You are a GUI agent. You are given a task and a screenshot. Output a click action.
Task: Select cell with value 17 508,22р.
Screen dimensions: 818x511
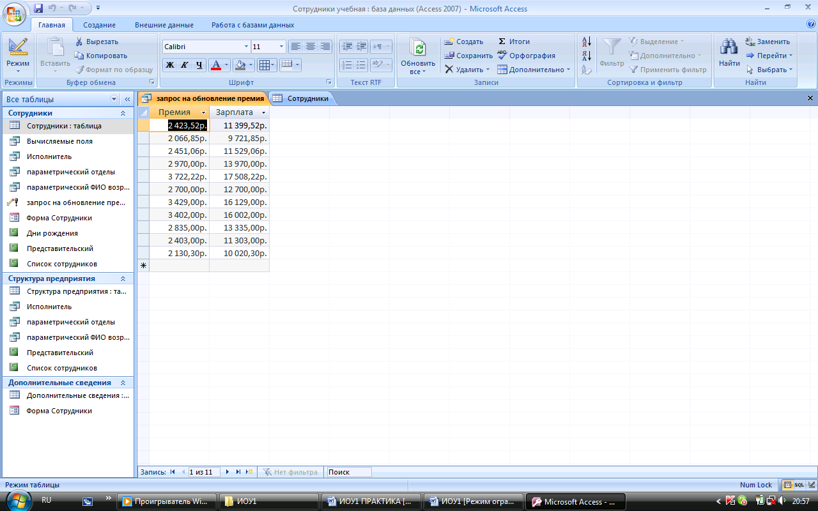[240, 176]
